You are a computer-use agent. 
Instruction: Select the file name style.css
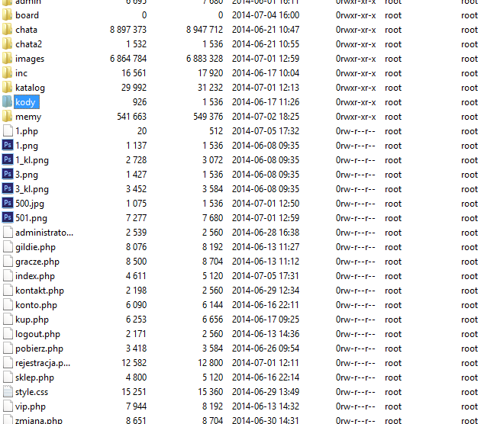[32, 392]
